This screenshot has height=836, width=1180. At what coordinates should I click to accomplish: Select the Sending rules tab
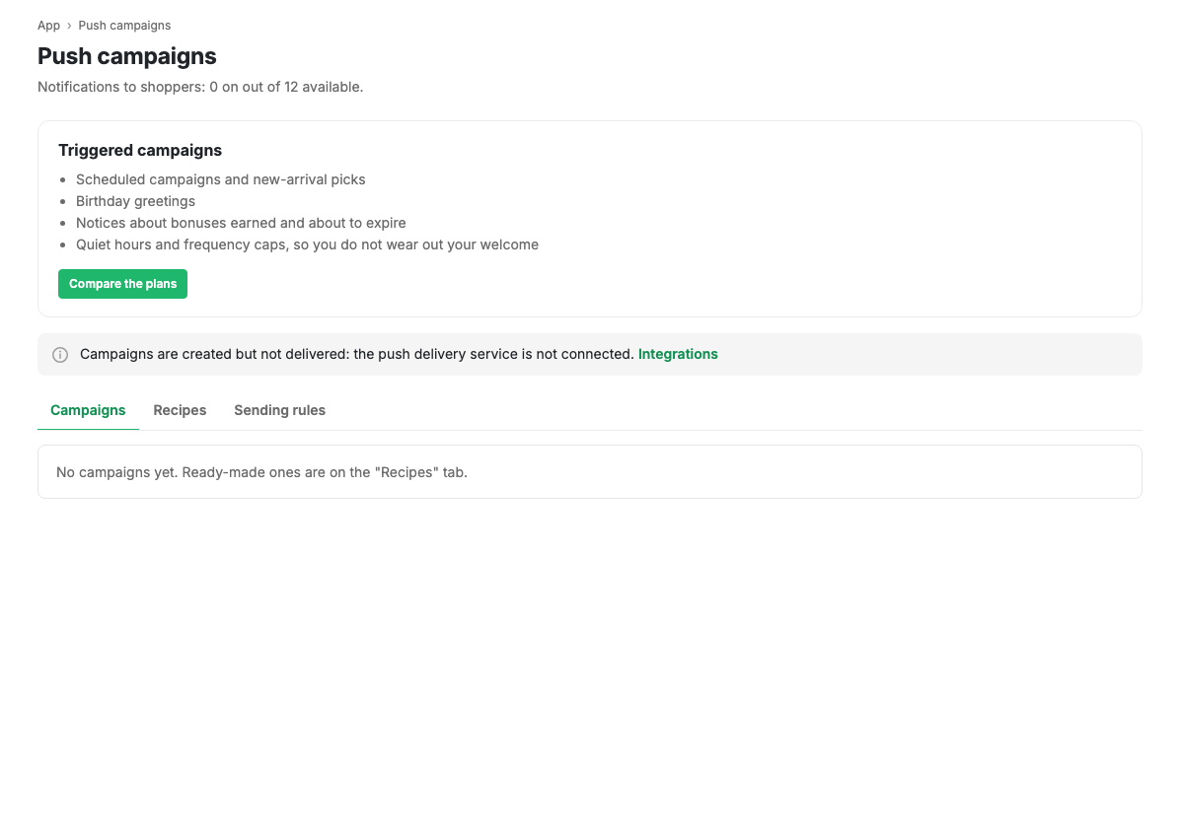pyautogui.click(x=280, y=410)
